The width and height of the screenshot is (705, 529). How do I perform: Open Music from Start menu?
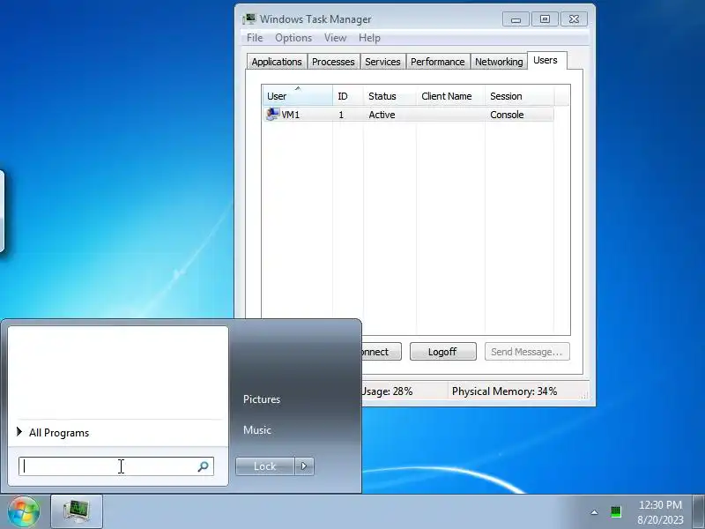[257, 430]
